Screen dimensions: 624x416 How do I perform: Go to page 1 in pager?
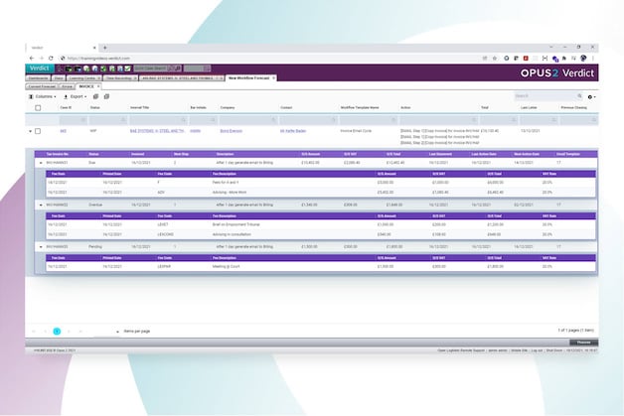click(x=57, y=331)
